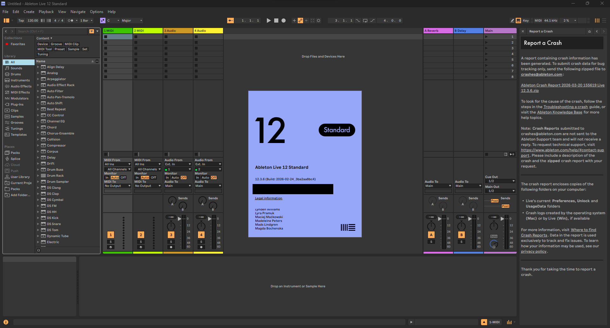Open Audio To dropdown on A Reverb track
This screenshot has height=328, width=610.
click(438, 186)
